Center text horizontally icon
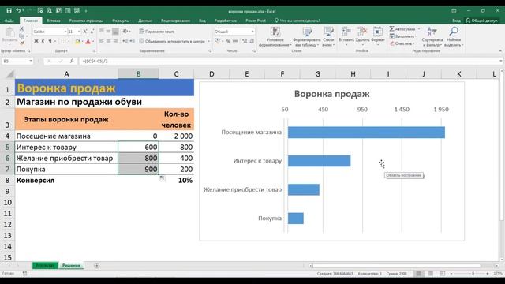505x284 pixels. click(109, 41)
